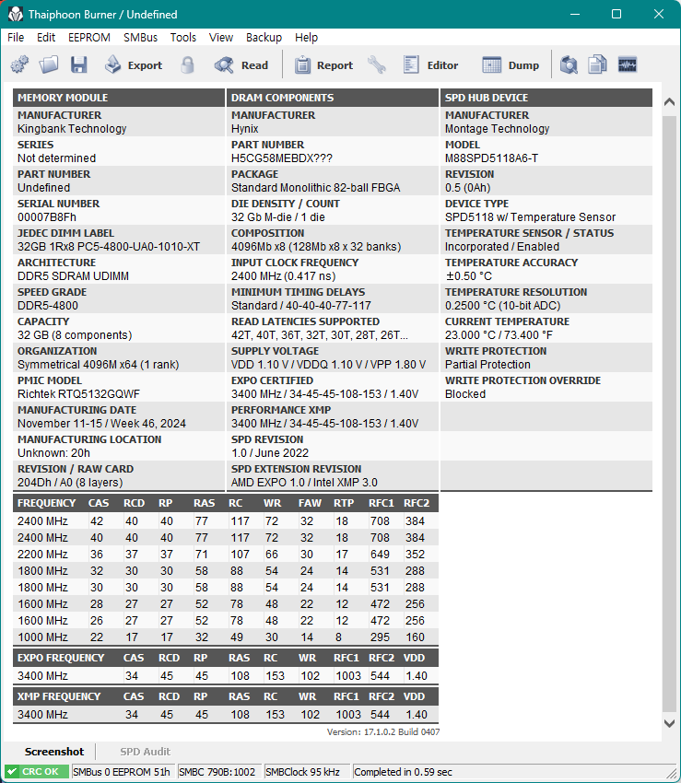The image size is (681, 783).
Task: Click 'Completed in 0.59 sec' status text
Action: tap(403, 772)
